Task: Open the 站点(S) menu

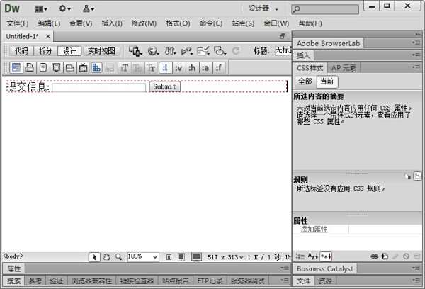Action: coord(243,23)
